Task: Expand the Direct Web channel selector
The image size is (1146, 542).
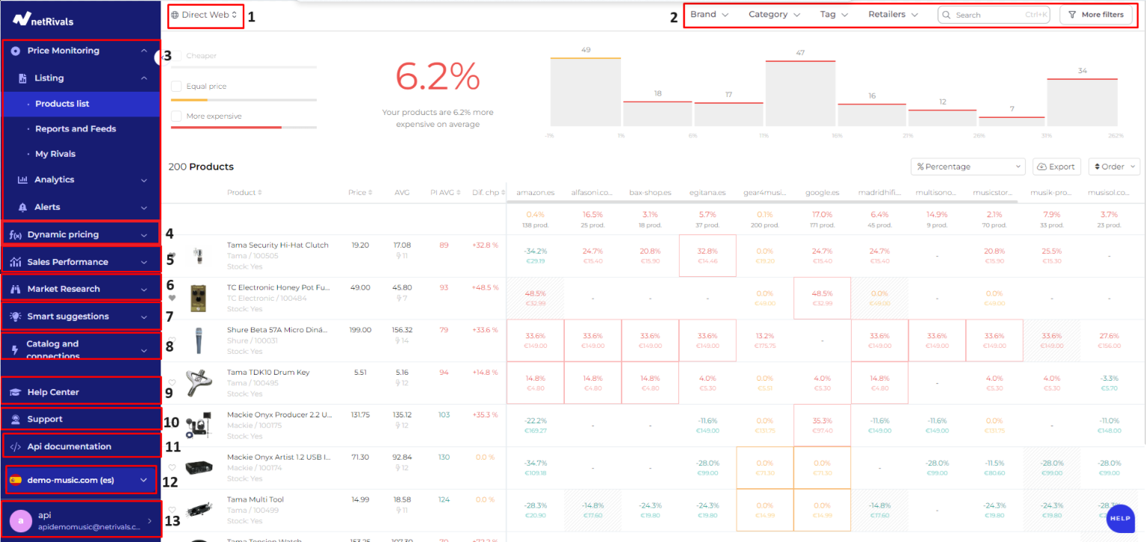Action: 205,15
